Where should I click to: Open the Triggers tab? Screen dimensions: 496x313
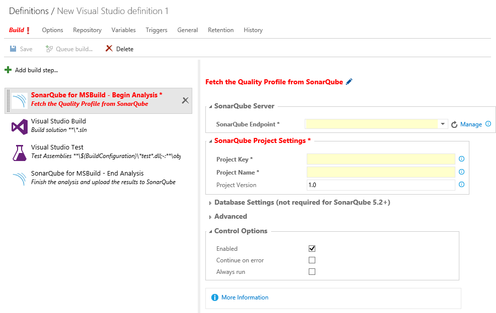(156, 30)
